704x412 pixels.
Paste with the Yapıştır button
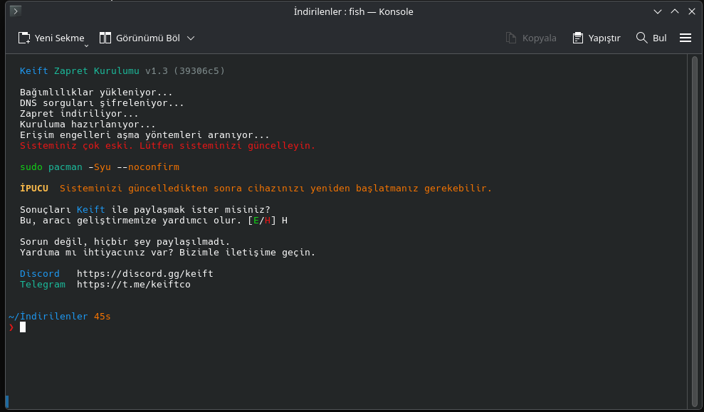[597, 38]
